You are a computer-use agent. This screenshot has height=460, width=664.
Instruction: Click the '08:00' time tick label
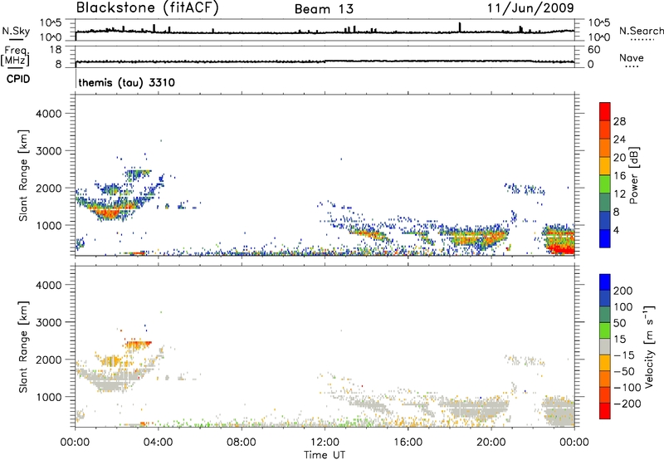(x=242, y=443)
